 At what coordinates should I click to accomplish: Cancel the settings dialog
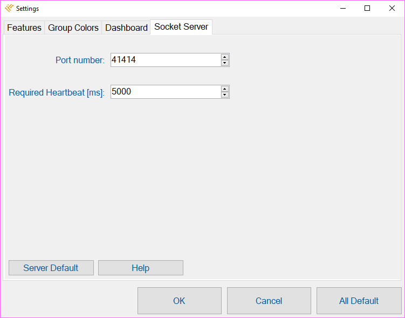click(269, 301)
